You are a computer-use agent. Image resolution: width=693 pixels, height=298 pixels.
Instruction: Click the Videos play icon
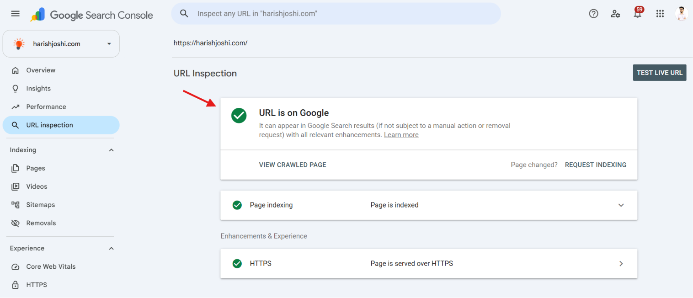click(16, 186)
